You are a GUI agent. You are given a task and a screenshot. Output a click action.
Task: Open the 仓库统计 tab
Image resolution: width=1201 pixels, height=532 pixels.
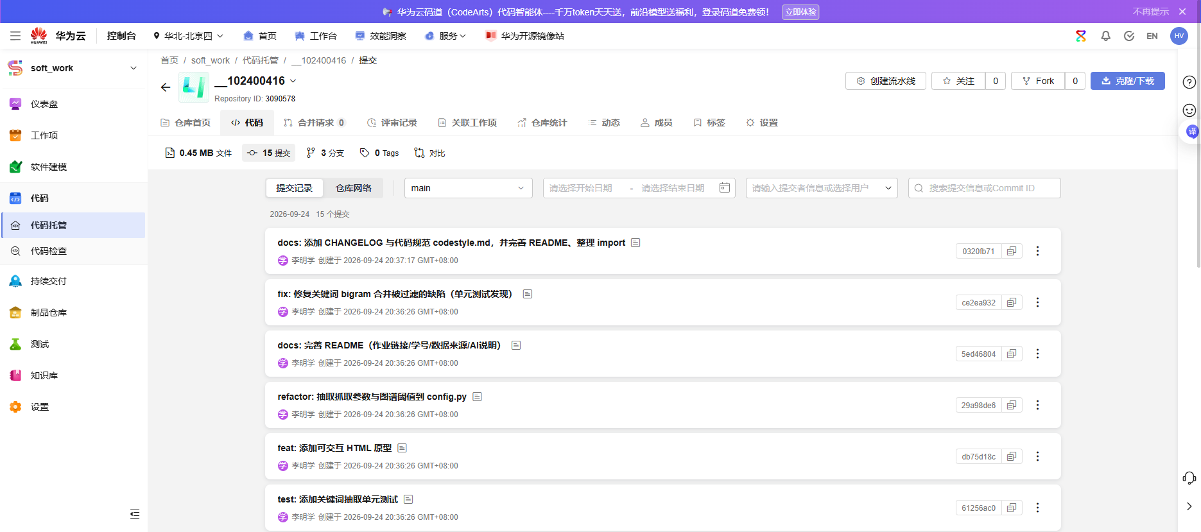(542, 123)
